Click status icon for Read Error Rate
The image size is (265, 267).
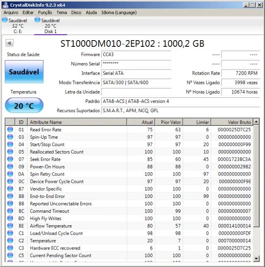pyautogui.click(x=10, y=130)
